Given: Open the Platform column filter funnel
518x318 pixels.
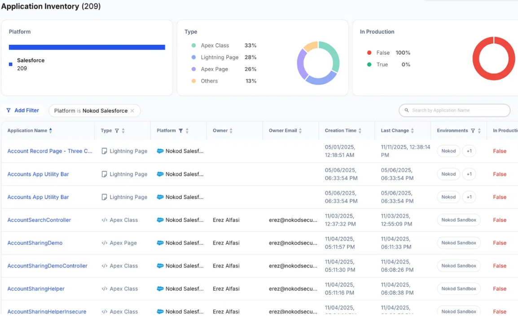Looking at the screenshot, I should point(181,131).
